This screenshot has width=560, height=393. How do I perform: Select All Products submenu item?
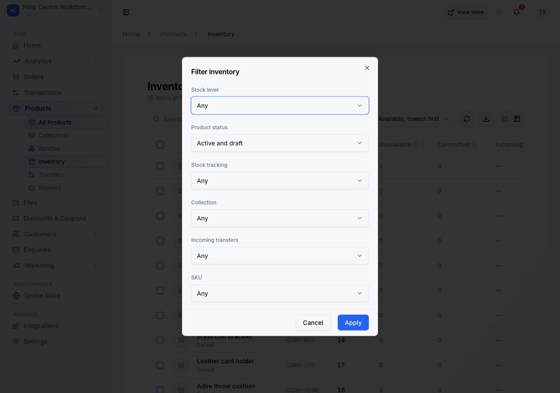66,122
